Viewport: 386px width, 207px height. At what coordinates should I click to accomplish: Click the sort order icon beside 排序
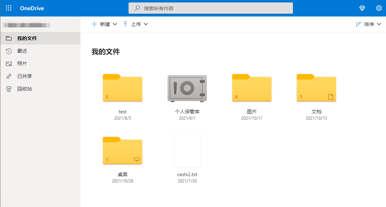coord(358,24)
